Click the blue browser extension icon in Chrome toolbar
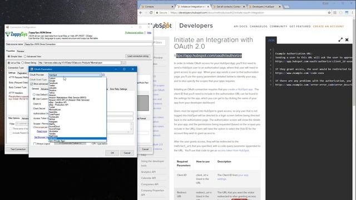The image size is (356, 200). (x=347, y=13)
